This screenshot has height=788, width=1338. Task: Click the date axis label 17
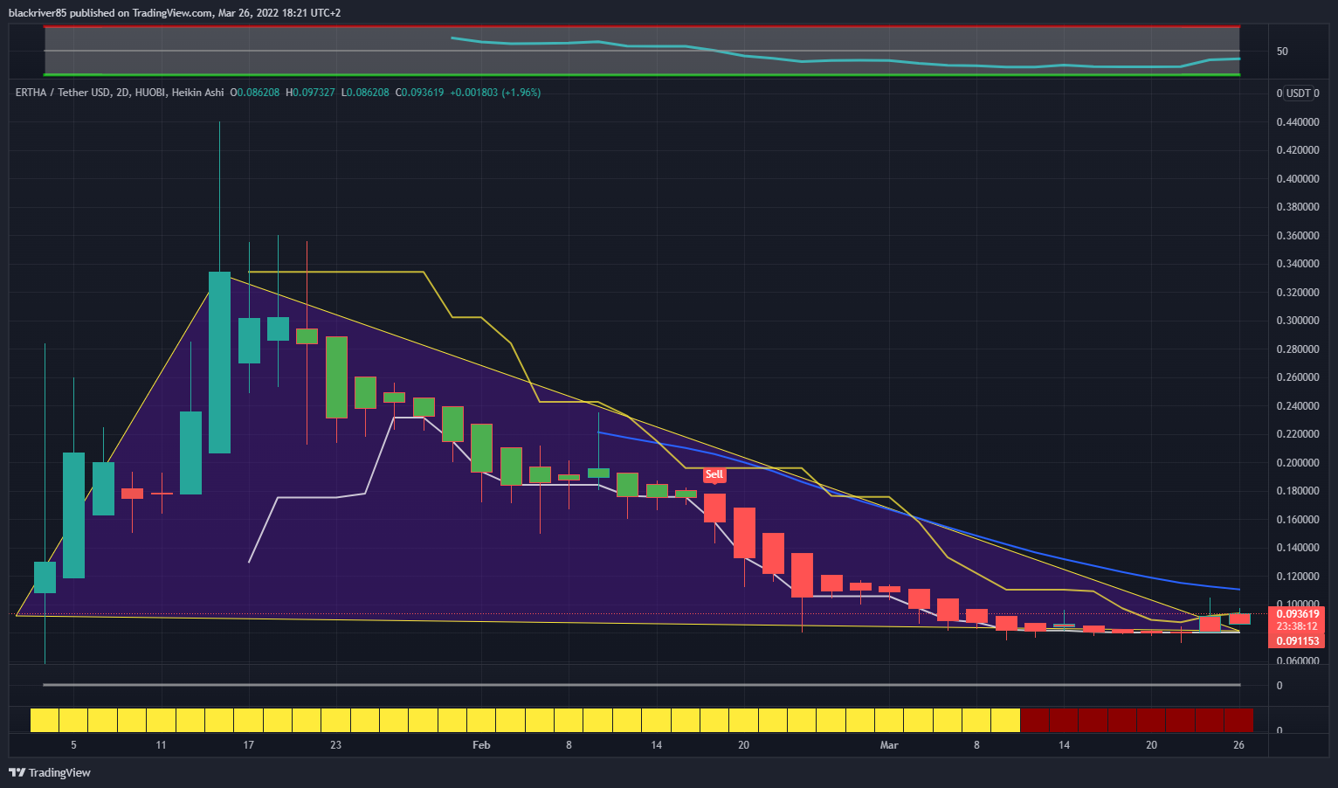click(x=249, y=745)
